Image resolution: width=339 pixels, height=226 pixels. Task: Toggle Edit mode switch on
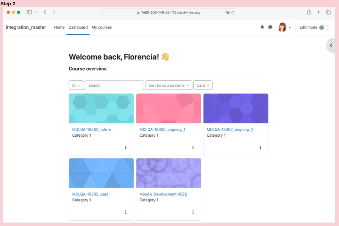pyautogui.click(x=323, y=27)
